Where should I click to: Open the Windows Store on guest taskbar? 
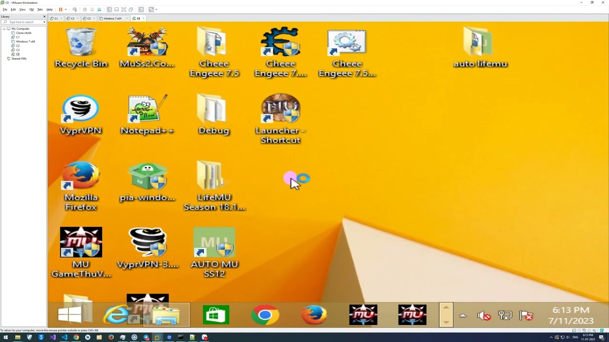point(216,315)
